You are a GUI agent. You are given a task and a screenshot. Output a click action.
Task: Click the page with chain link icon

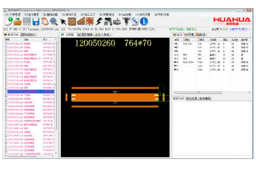point(135,22)
